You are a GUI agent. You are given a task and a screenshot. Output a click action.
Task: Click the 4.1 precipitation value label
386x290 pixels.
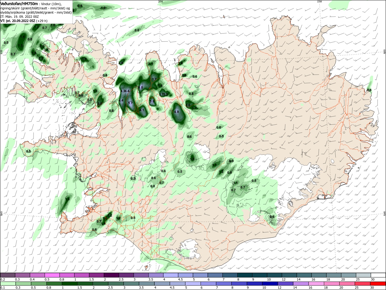142,110
